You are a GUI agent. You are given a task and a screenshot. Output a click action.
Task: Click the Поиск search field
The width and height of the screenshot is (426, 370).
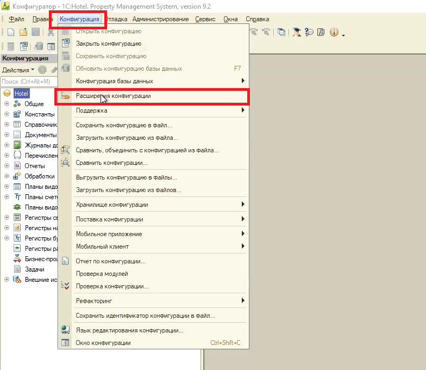[x=27, y=82]
